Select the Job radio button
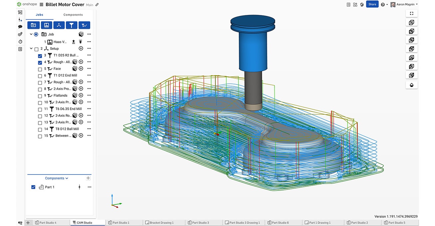The width and height of the screenshot is (435, 226). 36,34
